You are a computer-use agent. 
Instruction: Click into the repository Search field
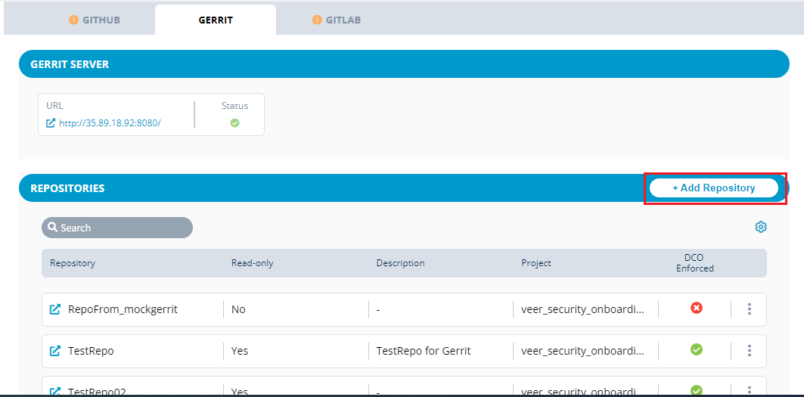coord(121,228)
